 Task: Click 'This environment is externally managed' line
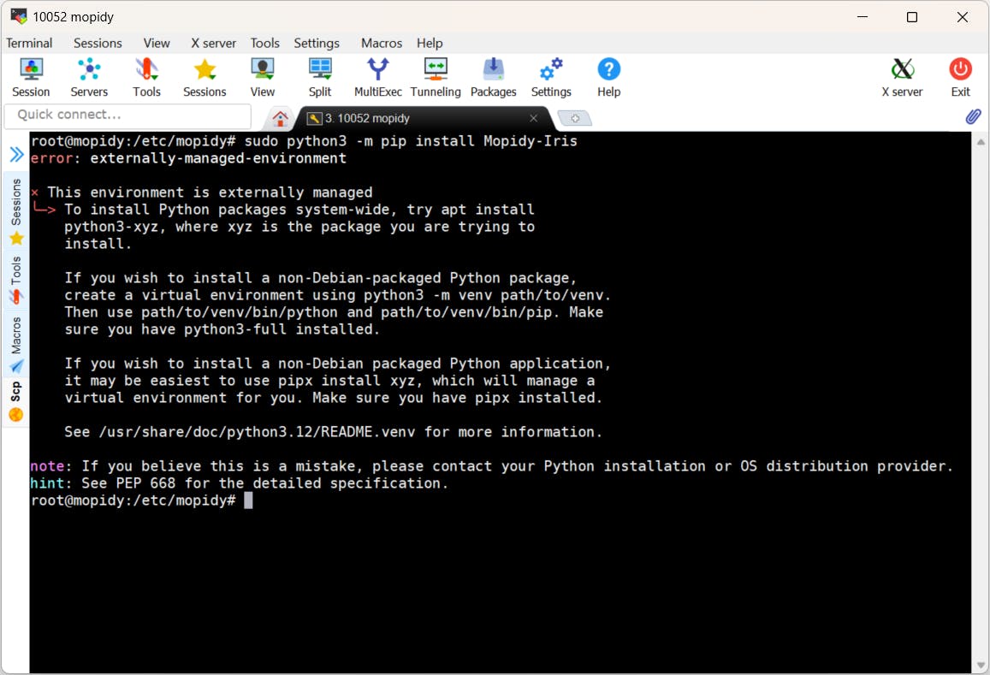click(x=210, y=192)
